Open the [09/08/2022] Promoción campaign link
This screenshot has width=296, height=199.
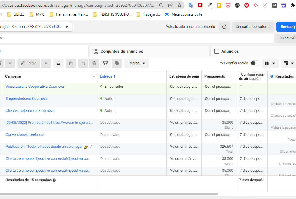point(49,123)
